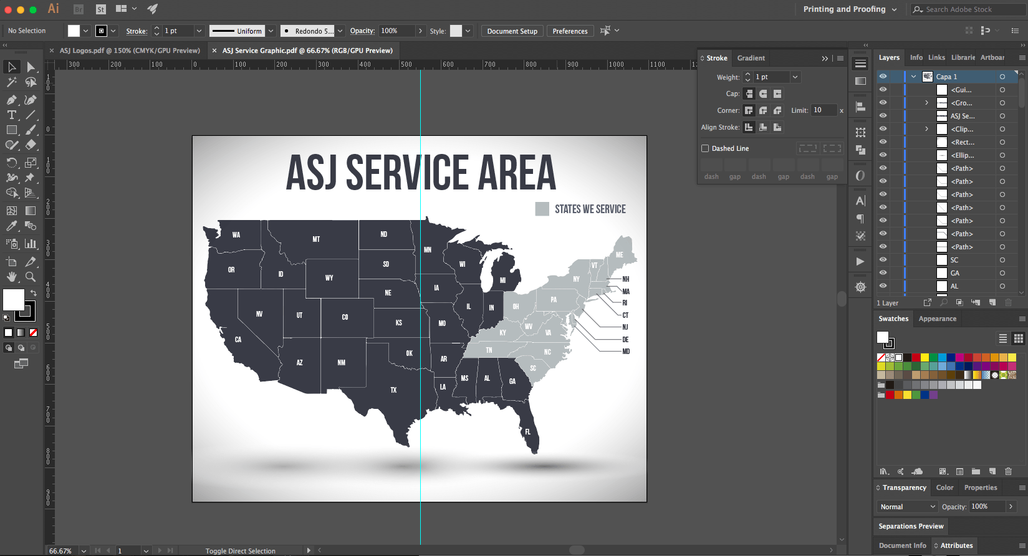Select the Rectangle tool
This screenshot has height=556, width=1028.
point(11,130)
